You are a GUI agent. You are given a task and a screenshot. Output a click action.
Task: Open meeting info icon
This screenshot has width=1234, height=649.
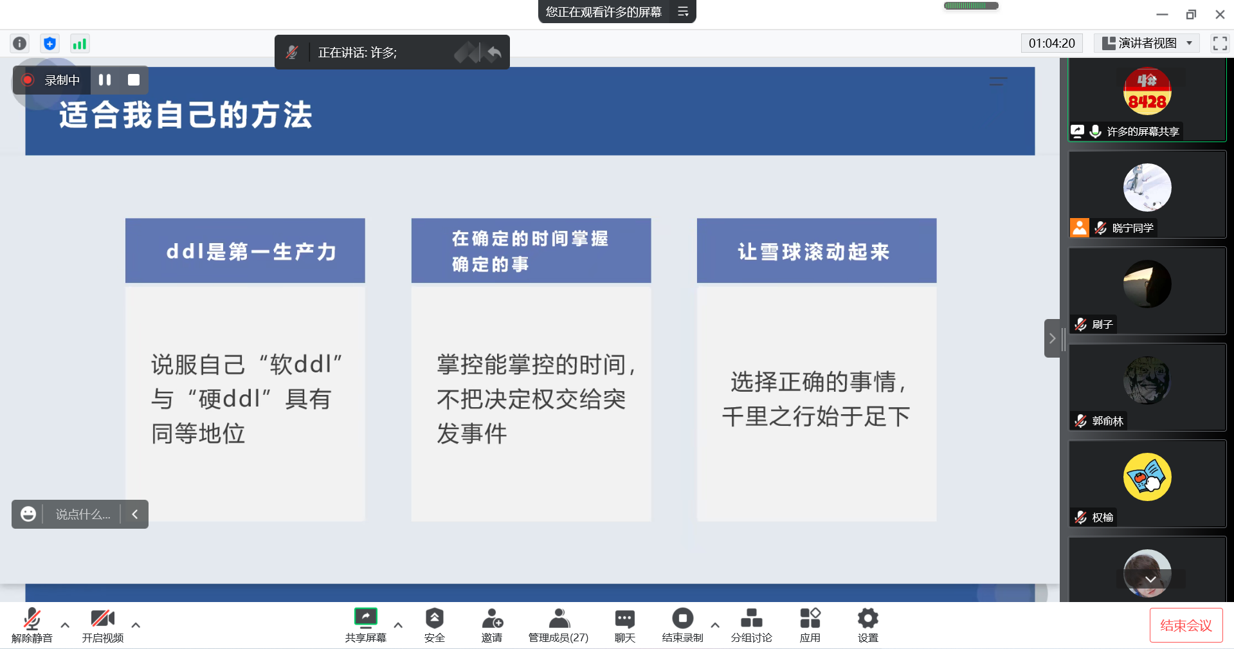click(20, 44)
